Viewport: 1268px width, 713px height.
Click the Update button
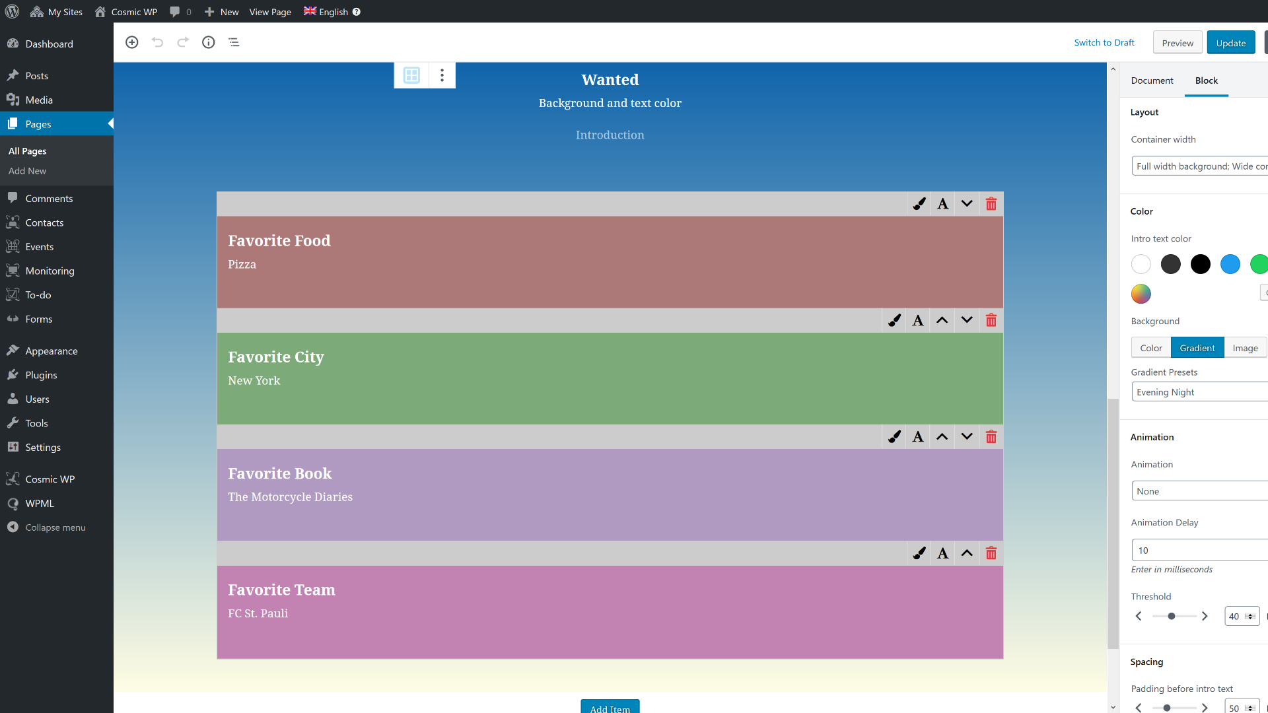tap(1230, 43)
